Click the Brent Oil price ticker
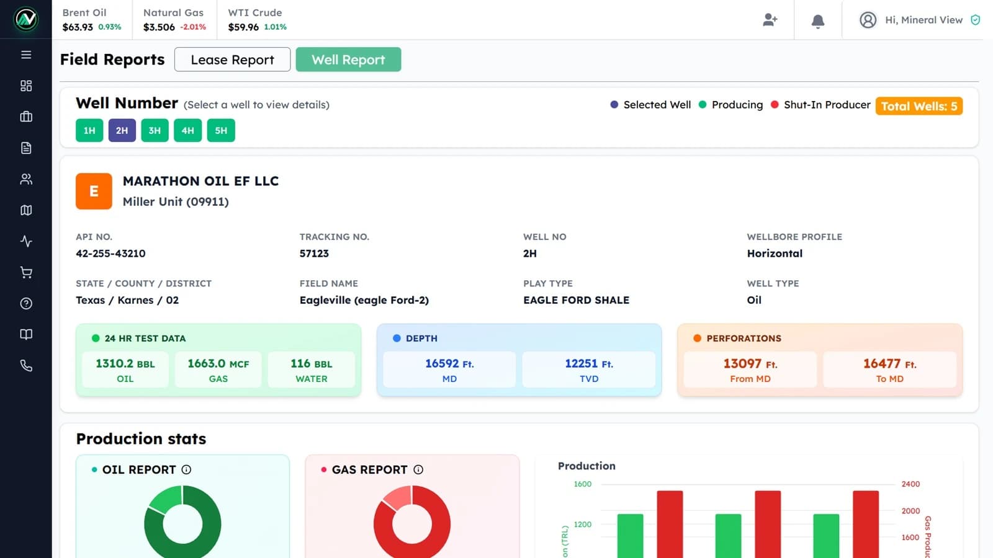Image resolution: width=993 pixels, height=558 pixels. click(92, 20)
